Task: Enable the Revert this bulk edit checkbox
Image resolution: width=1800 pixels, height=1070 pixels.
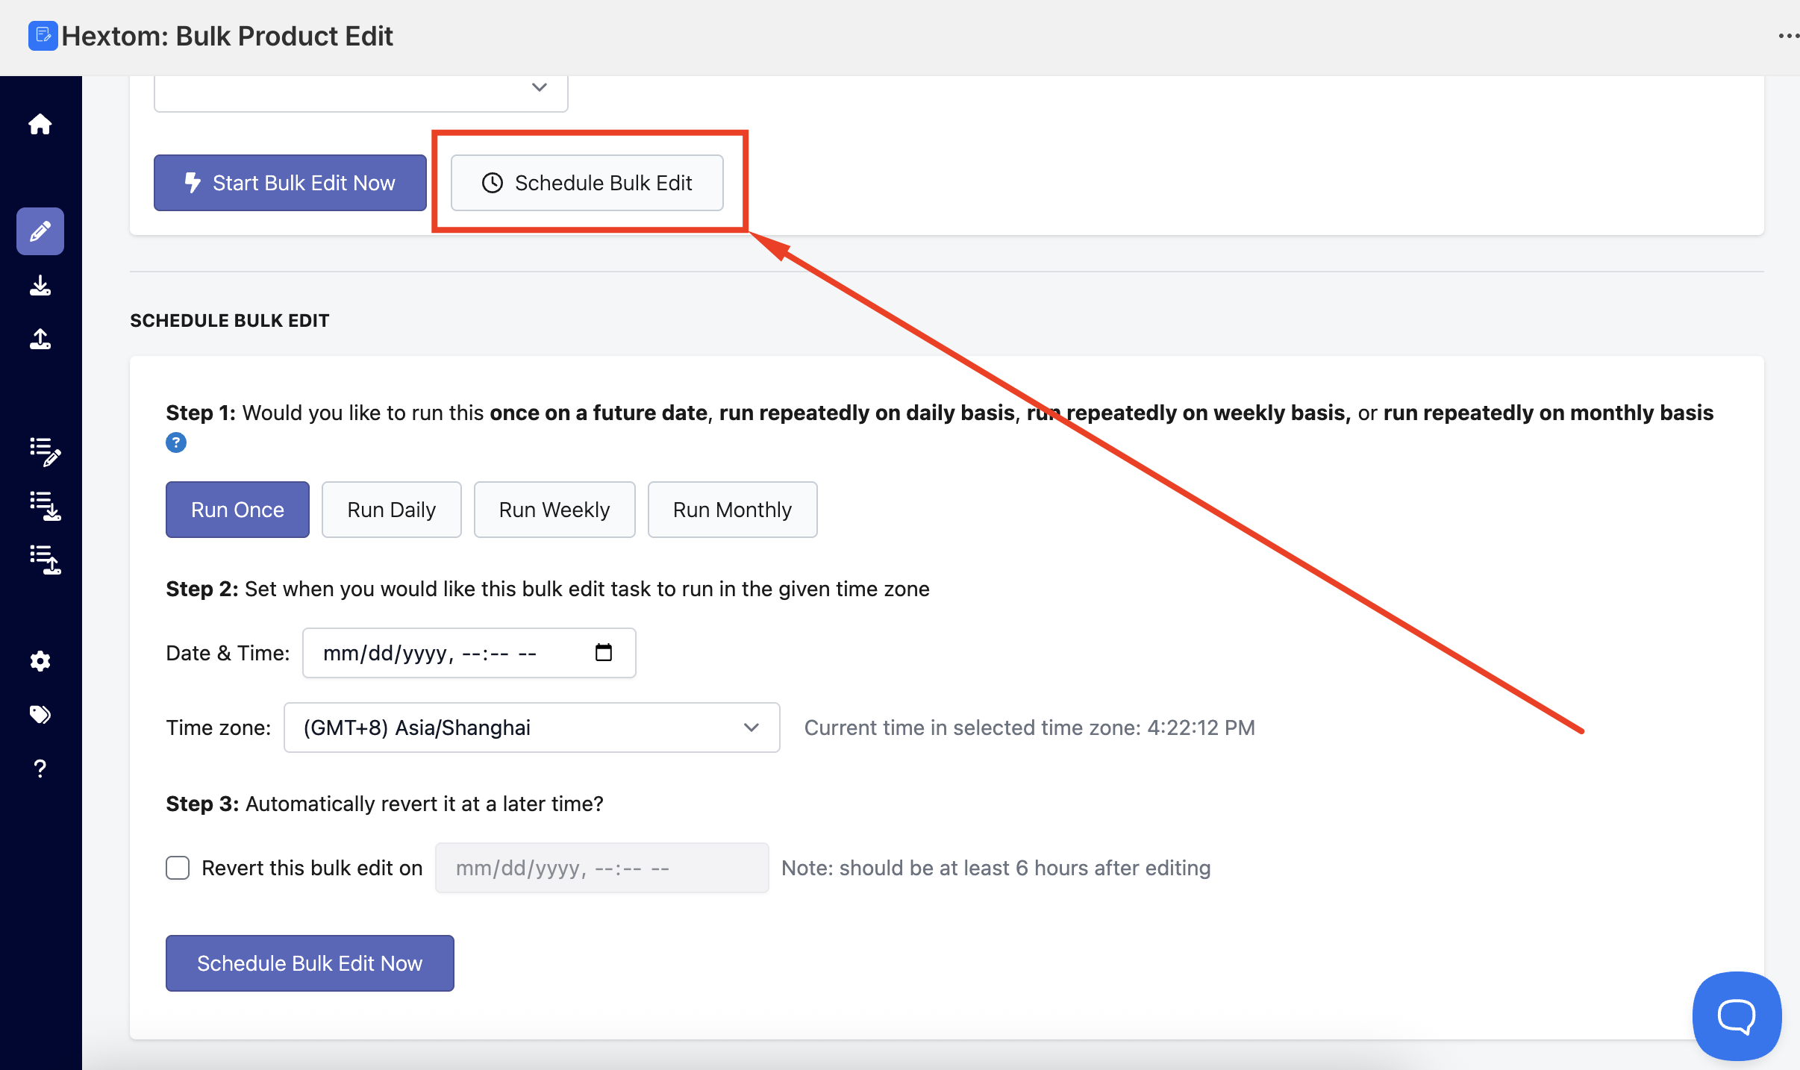Action: [x=178, y=868]
